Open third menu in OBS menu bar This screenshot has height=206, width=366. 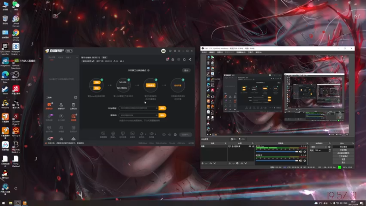coord(220,52)
